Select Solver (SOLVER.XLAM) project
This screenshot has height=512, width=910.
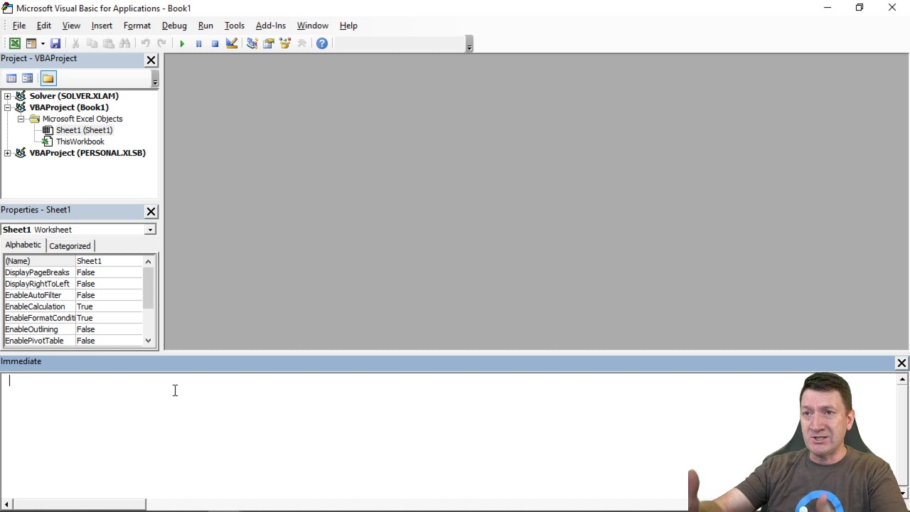[x=74, y=96]
